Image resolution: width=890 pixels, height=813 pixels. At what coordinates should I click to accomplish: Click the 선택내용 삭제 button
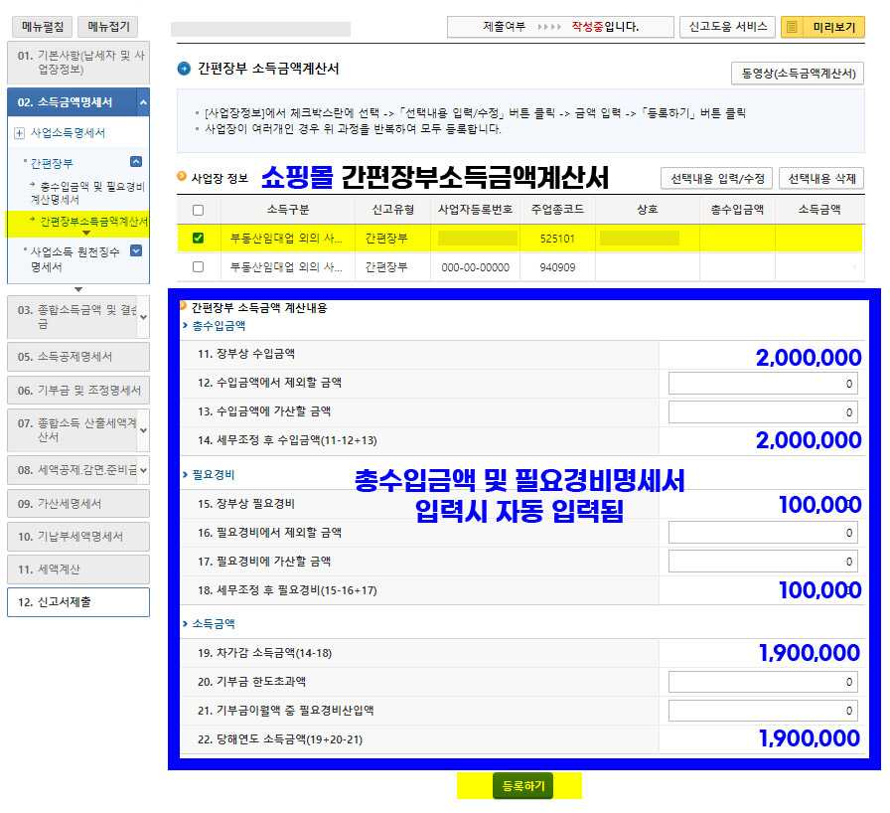(x=824, y=179)
